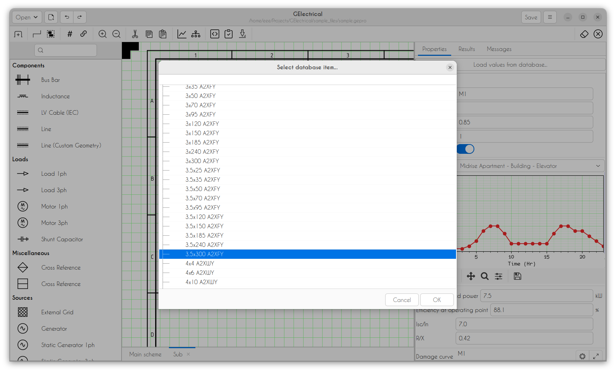616x372 pixels.
Task: Open the hamburger menu button
Action: (x=550, y=17)
